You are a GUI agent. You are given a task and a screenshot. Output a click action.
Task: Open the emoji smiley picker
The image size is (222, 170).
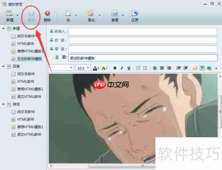195,68
